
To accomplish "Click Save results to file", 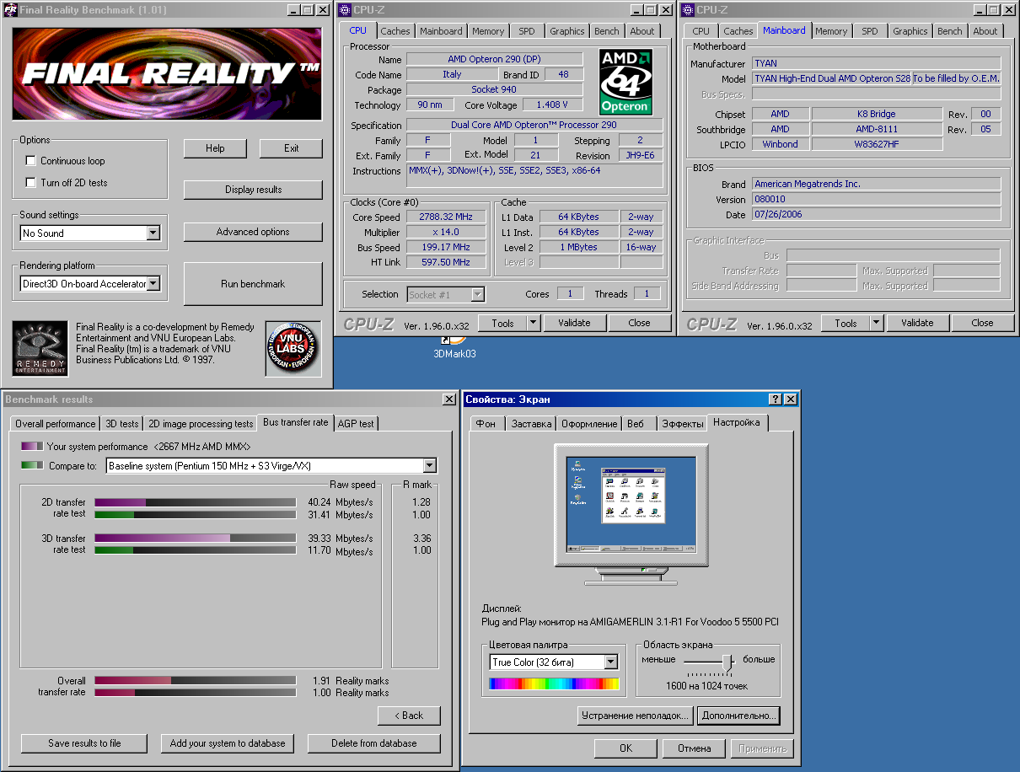I will point(84,743).
